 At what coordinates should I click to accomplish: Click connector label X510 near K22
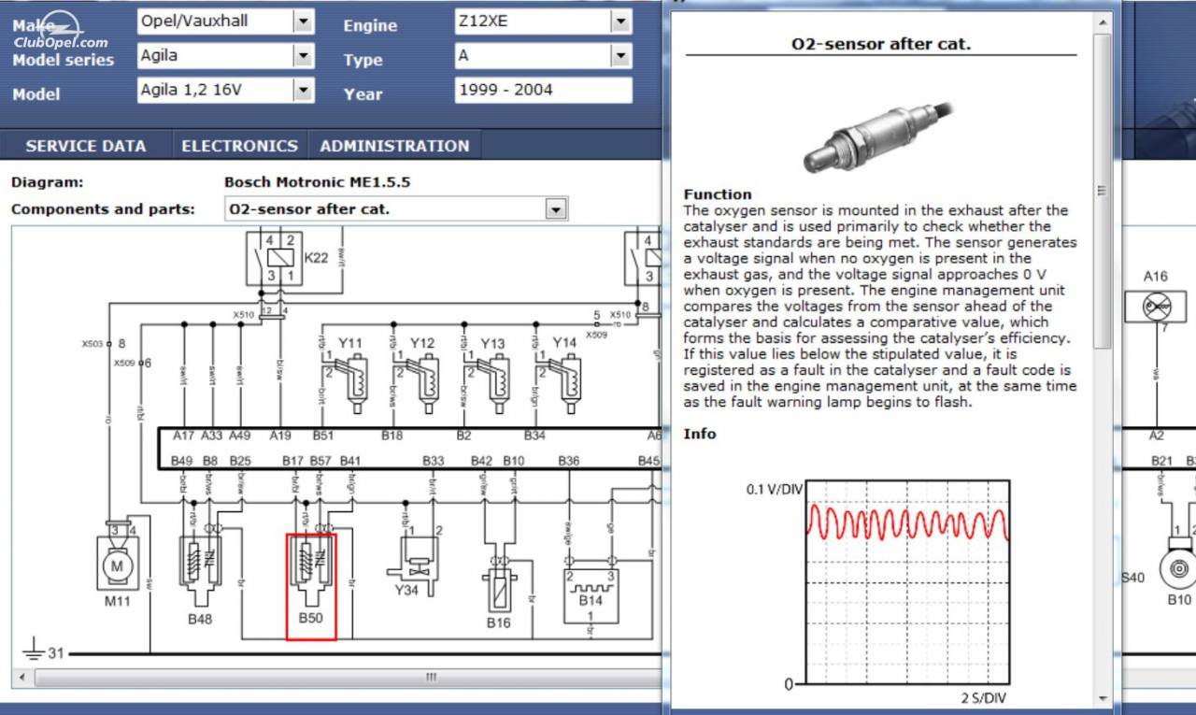click(x=243, y=315)
